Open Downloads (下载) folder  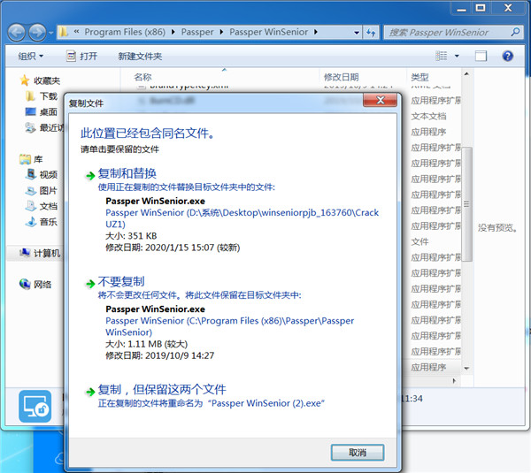click(42, 96)
